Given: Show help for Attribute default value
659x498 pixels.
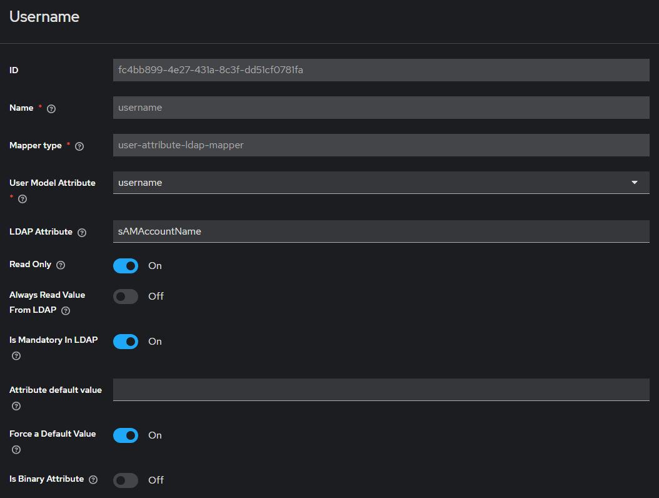Looking at the screenshot, I should (16, 406).
